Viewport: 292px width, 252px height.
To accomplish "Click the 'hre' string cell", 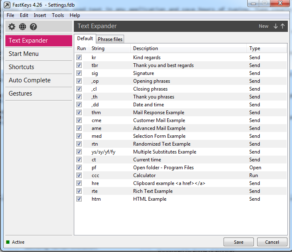I will pos(95,183).
